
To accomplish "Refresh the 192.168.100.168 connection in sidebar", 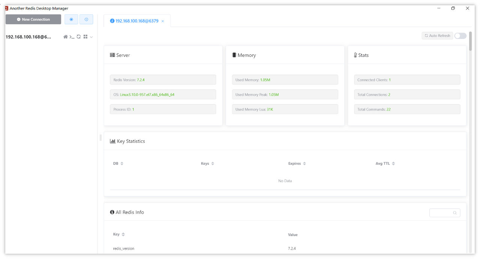I will tap(79, 37).
